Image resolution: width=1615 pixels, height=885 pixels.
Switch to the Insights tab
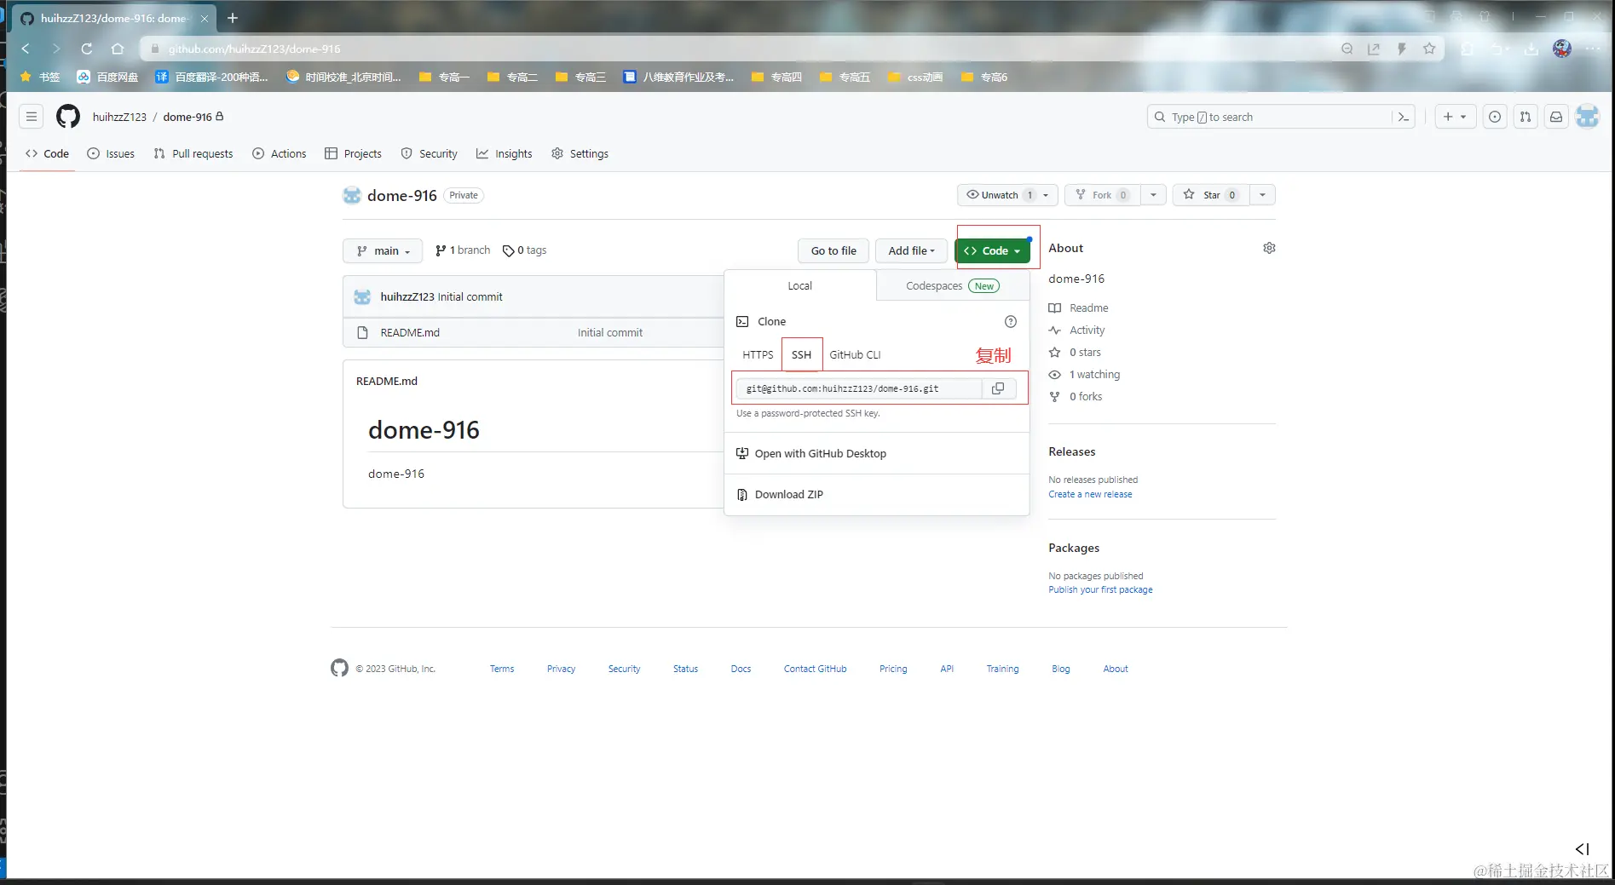(x=504, y=153)
